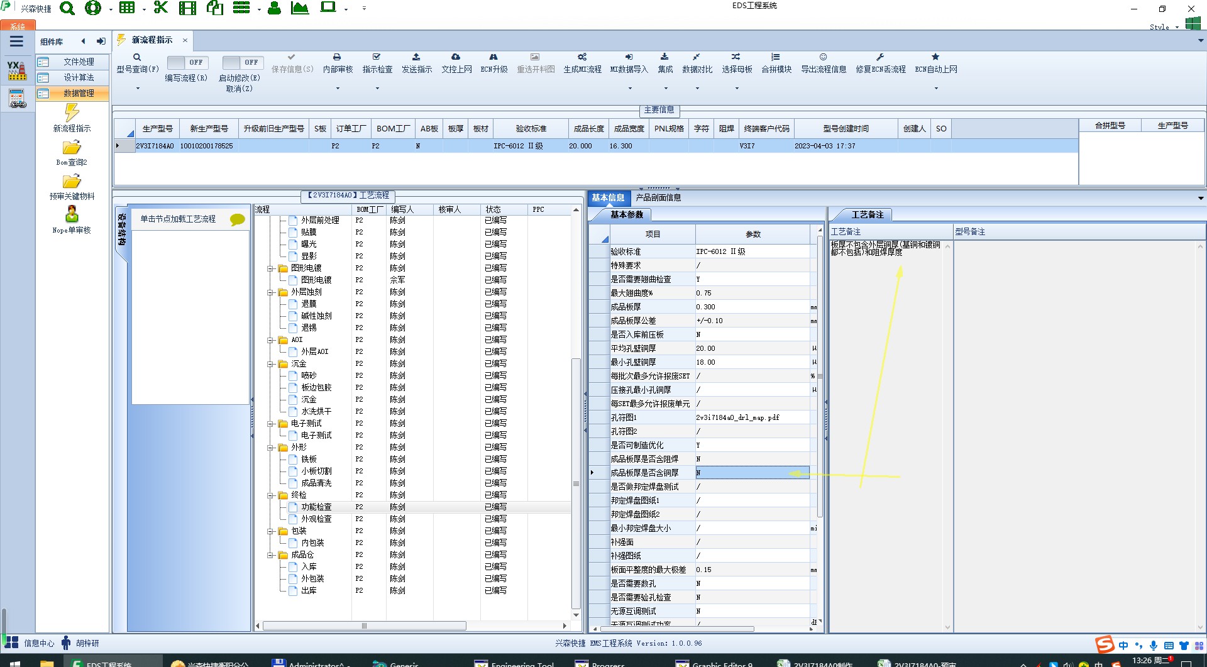Click the ECN升级 toolbar tool

494,63
